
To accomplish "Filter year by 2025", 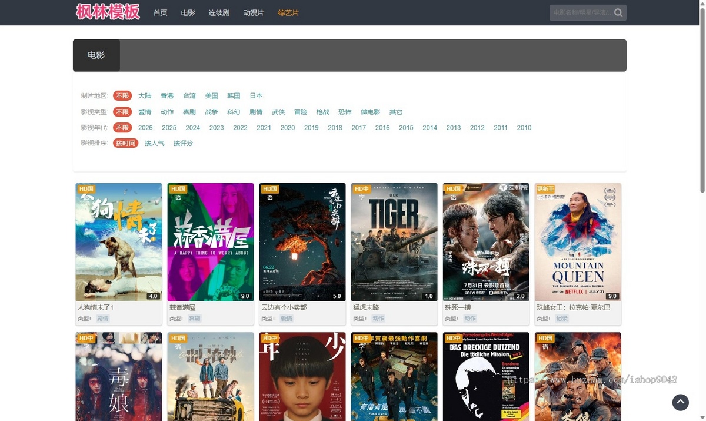I will tap(169, 128).
